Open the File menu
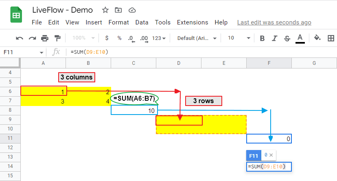The width and height of the screenshot is (337, 181). click(x=37, y=22)
